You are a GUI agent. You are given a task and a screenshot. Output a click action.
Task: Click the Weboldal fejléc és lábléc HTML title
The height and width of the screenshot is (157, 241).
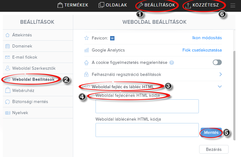(x=123, y=87)
